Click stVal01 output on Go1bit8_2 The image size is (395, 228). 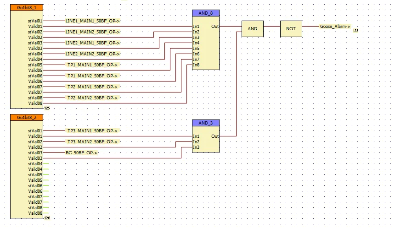(x=35, y=131)
